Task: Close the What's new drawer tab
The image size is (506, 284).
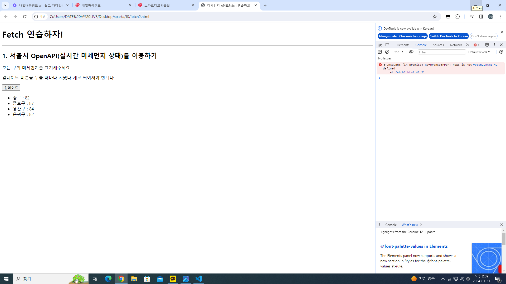Action: [421, 225]
